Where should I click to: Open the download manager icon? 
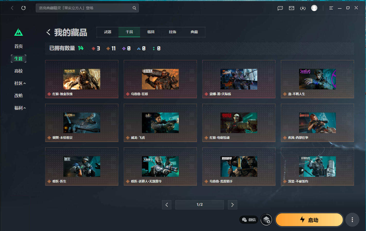(303, 8)
